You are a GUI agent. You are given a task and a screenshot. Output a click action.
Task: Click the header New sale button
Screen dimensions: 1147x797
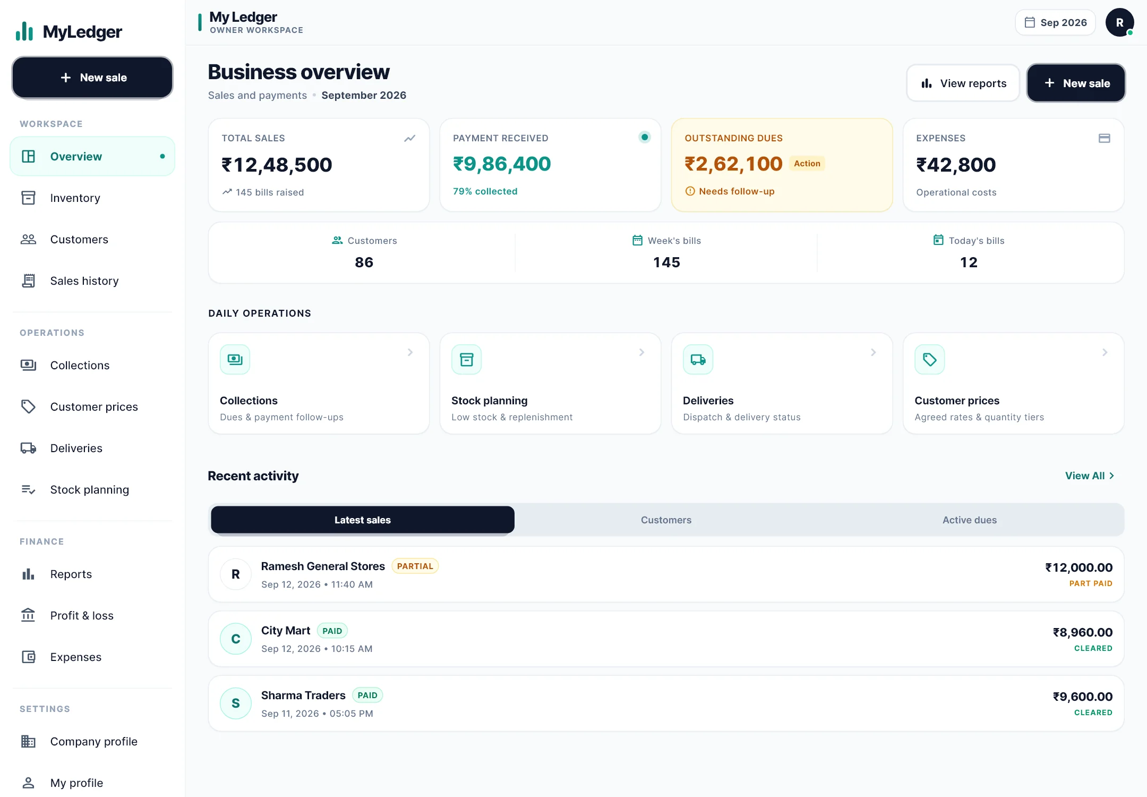1076,83
